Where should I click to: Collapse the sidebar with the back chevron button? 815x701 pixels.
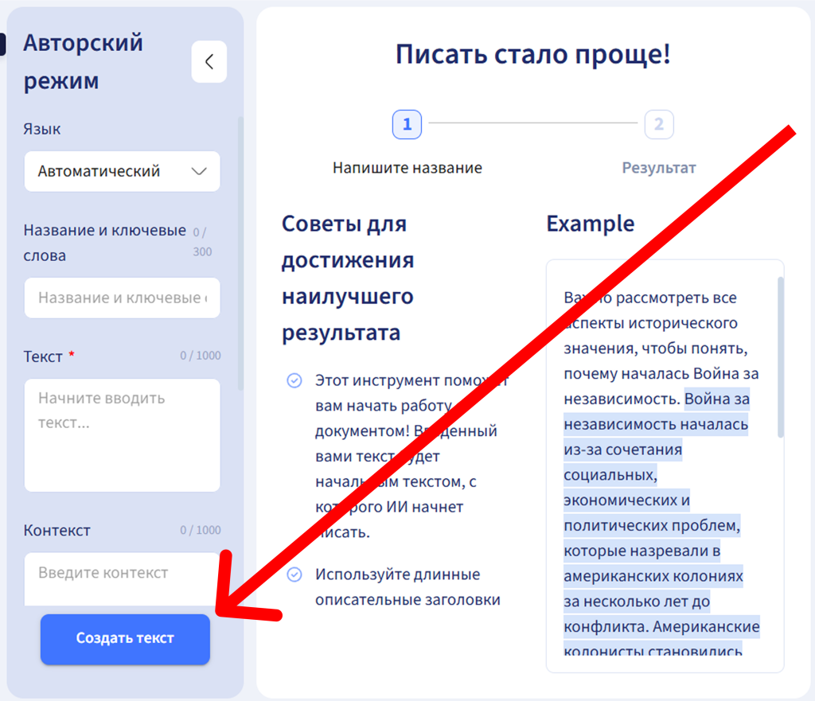pos(209,62)
